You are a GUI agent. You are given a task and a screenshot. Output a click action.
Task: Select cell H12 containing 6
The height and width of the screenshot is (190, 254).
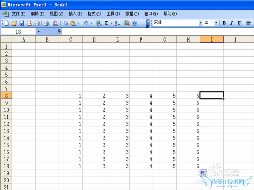[x=188, y=124]
